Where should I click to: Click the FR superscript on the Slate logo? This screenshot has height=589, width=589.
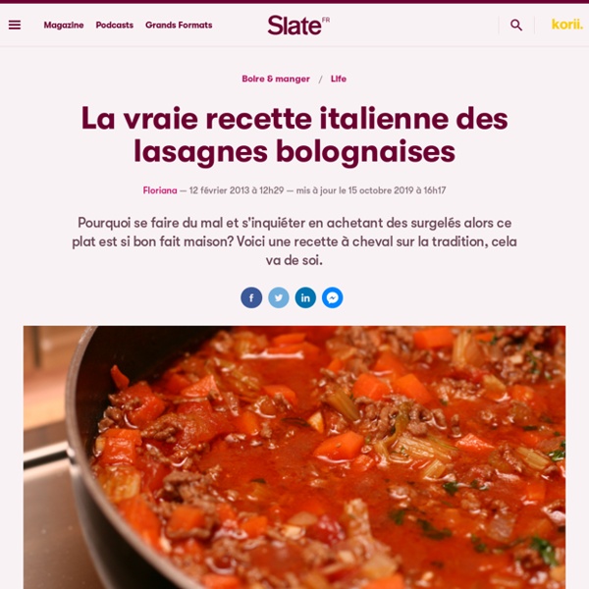pos(326,20)
